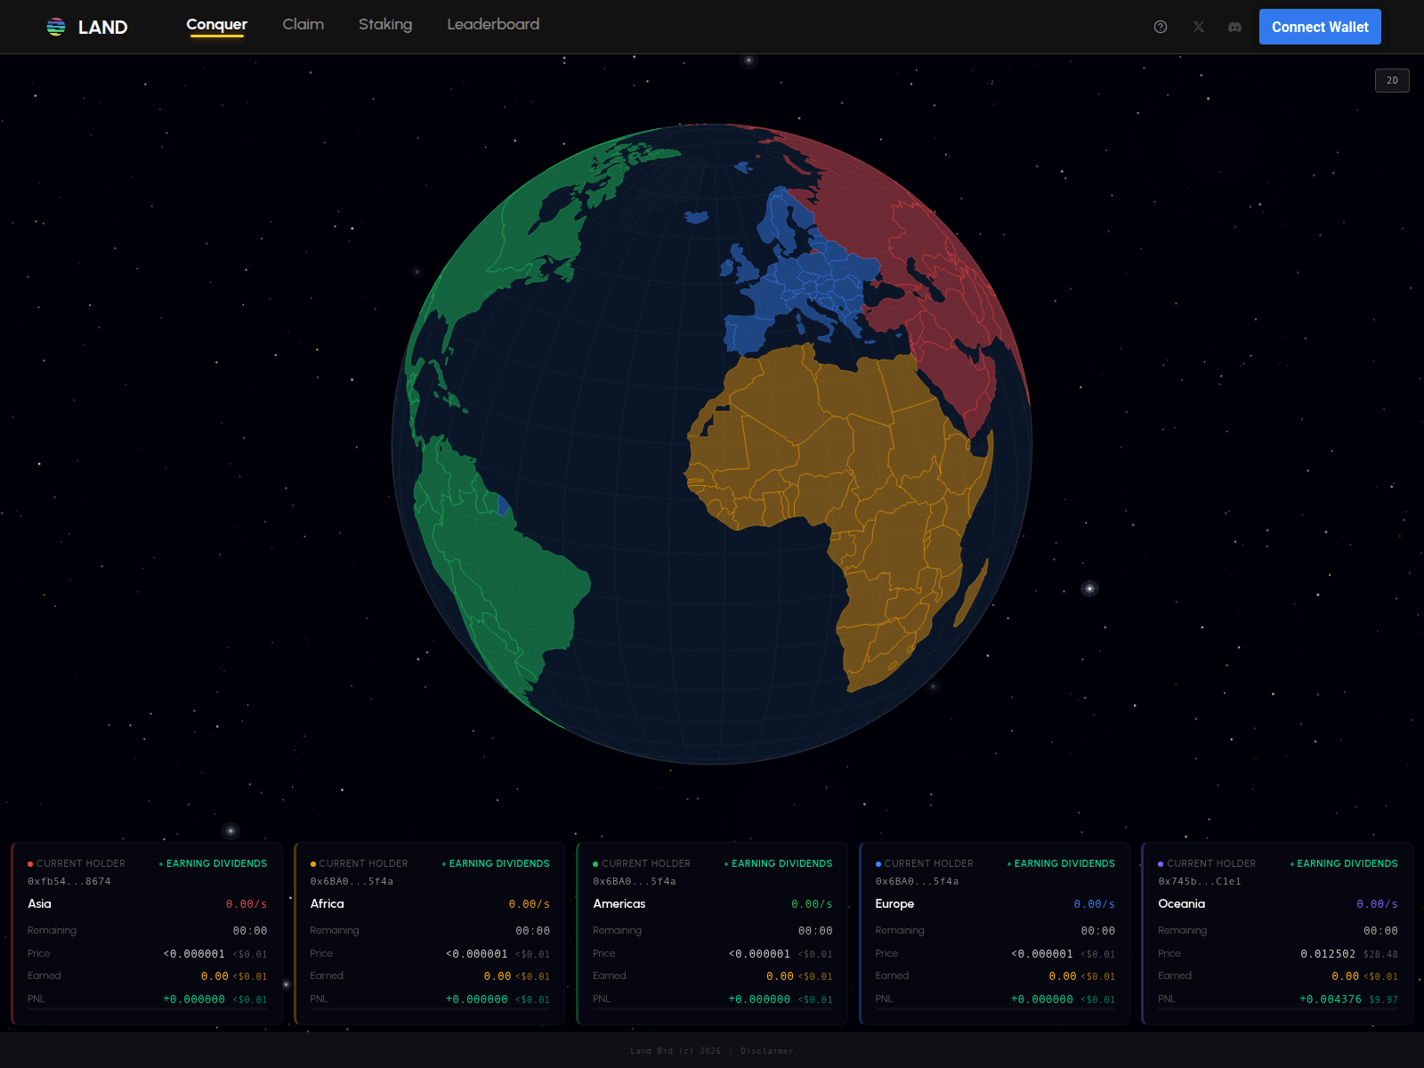Click the Oceania card title

pyautogui.click(x=1181, y=903)
